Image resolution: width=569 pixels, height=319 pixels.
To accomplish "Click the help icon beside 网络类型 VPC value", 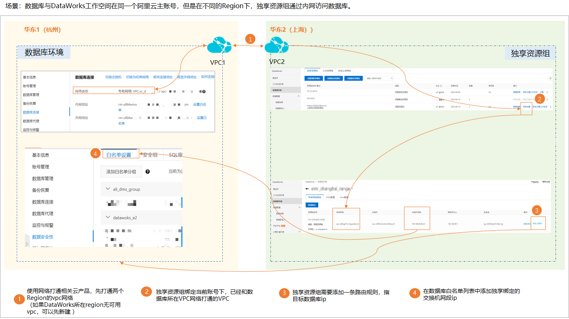I will pos(204,92).
